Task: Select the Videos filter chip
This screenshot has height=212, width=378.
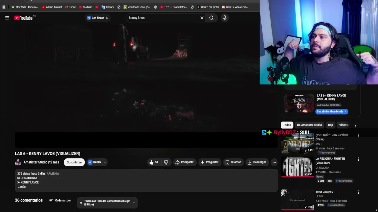Action: click(x=343, y=125)
